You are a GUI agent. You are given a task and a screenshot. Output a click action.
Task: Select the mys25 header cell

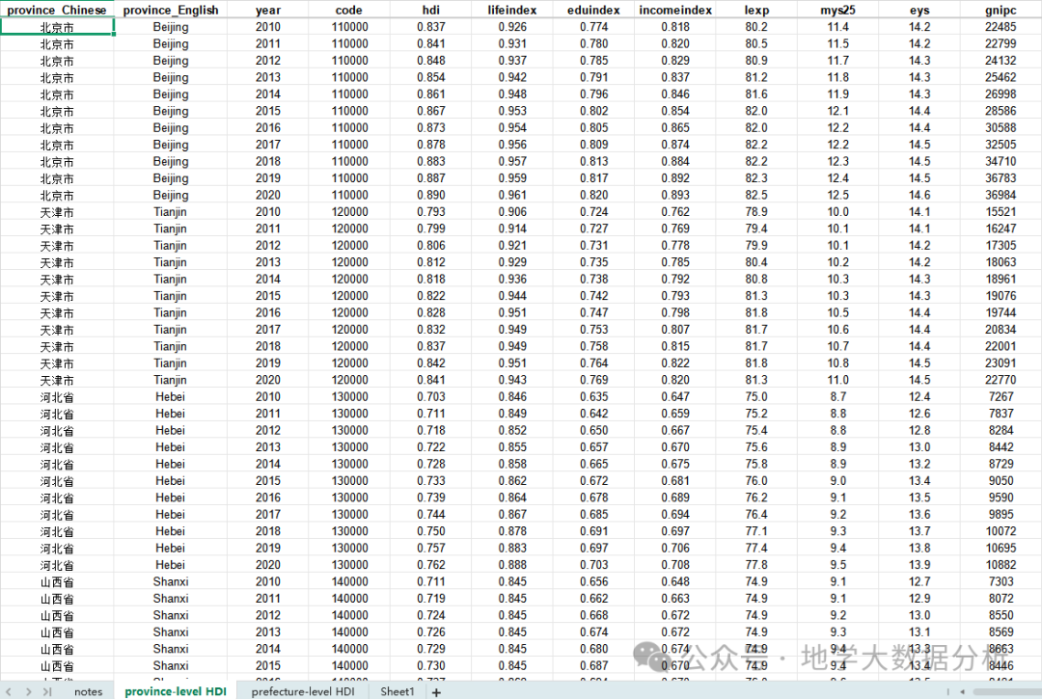pos(838,10)
